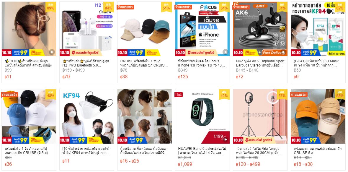Image resolution: width=348 pixels, height=172 pixels.
Task: Click the 10.10 badge on i12 TWS earbuds
Action: 64,53
